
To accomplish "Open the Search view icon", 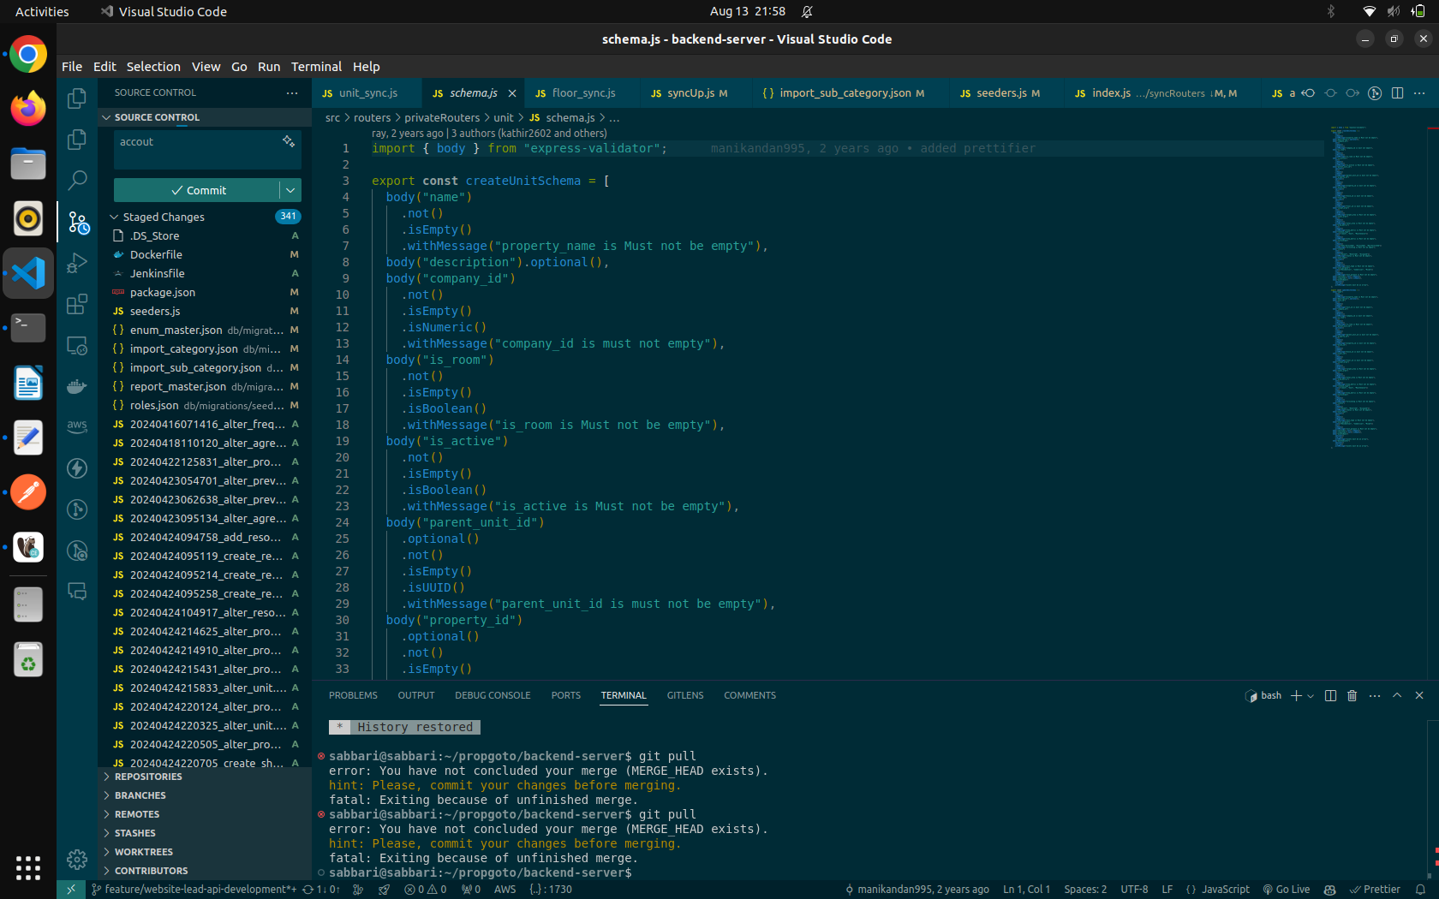I will (x=77, y=180).
